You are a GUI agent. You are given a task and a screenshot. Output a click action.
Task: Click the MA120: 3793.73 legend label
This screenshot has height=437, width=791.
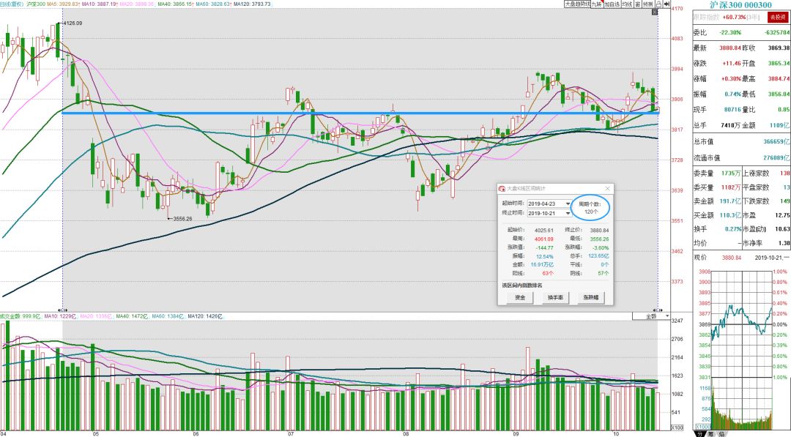click(x=252, y=4)
